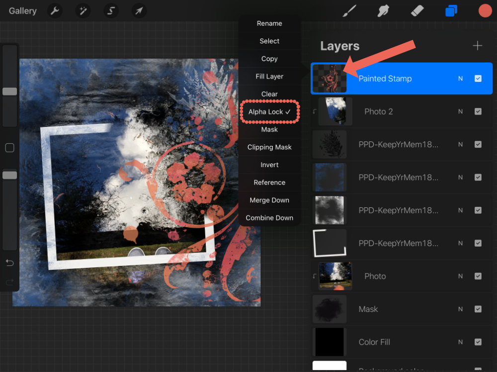Choose Merge Down from the layer options

(x=269, y=200)
